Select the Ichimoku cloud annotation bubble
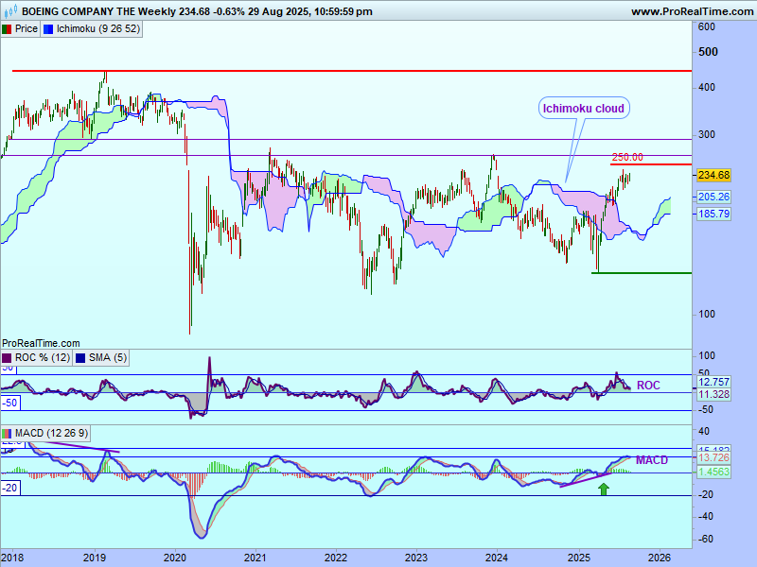 [584, 109]
